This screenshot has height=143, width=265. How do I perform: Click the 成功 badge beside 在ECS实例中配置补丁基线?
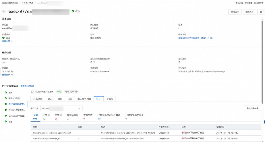59,92
